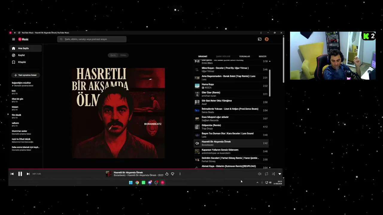The width and height of the screenshot is (383, 215).
Task: Play Ama Başaramadım - Burak Bulut from queue
Action: point(231,78)
